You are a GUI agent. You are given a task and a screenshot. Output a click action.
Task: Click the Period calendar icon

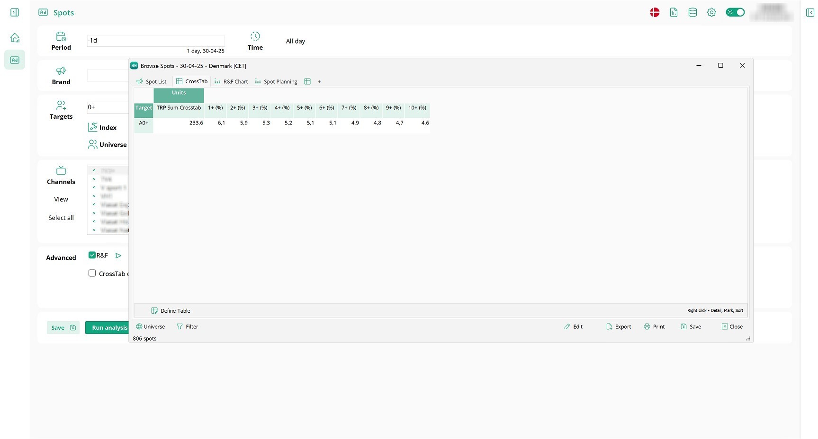coord(61,36)
